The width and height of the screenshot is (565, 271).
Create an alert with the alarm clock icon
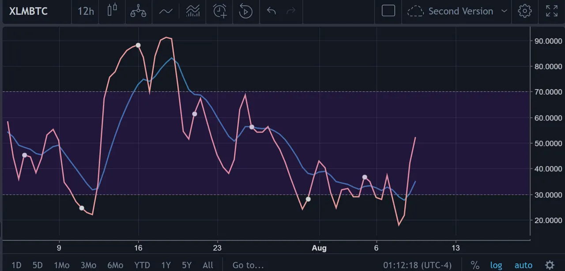(x=220, y=11)
